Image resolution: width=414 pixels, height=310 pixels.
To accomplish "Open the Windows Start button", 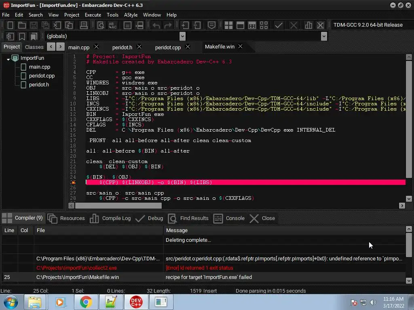I will [x=11, y=302].
